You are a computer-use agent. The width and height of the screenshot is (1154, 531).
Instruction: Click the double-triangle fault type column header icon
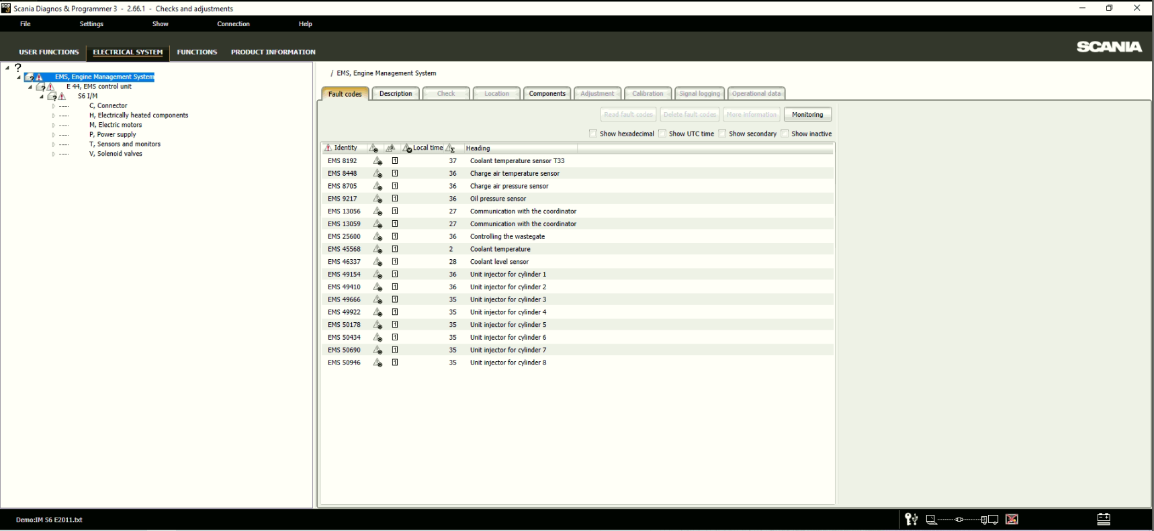tap(390, 148)
